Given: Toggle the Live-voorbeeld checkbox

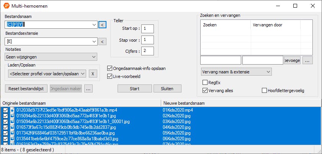Looking at the screenshot, I should click(110, 77).
